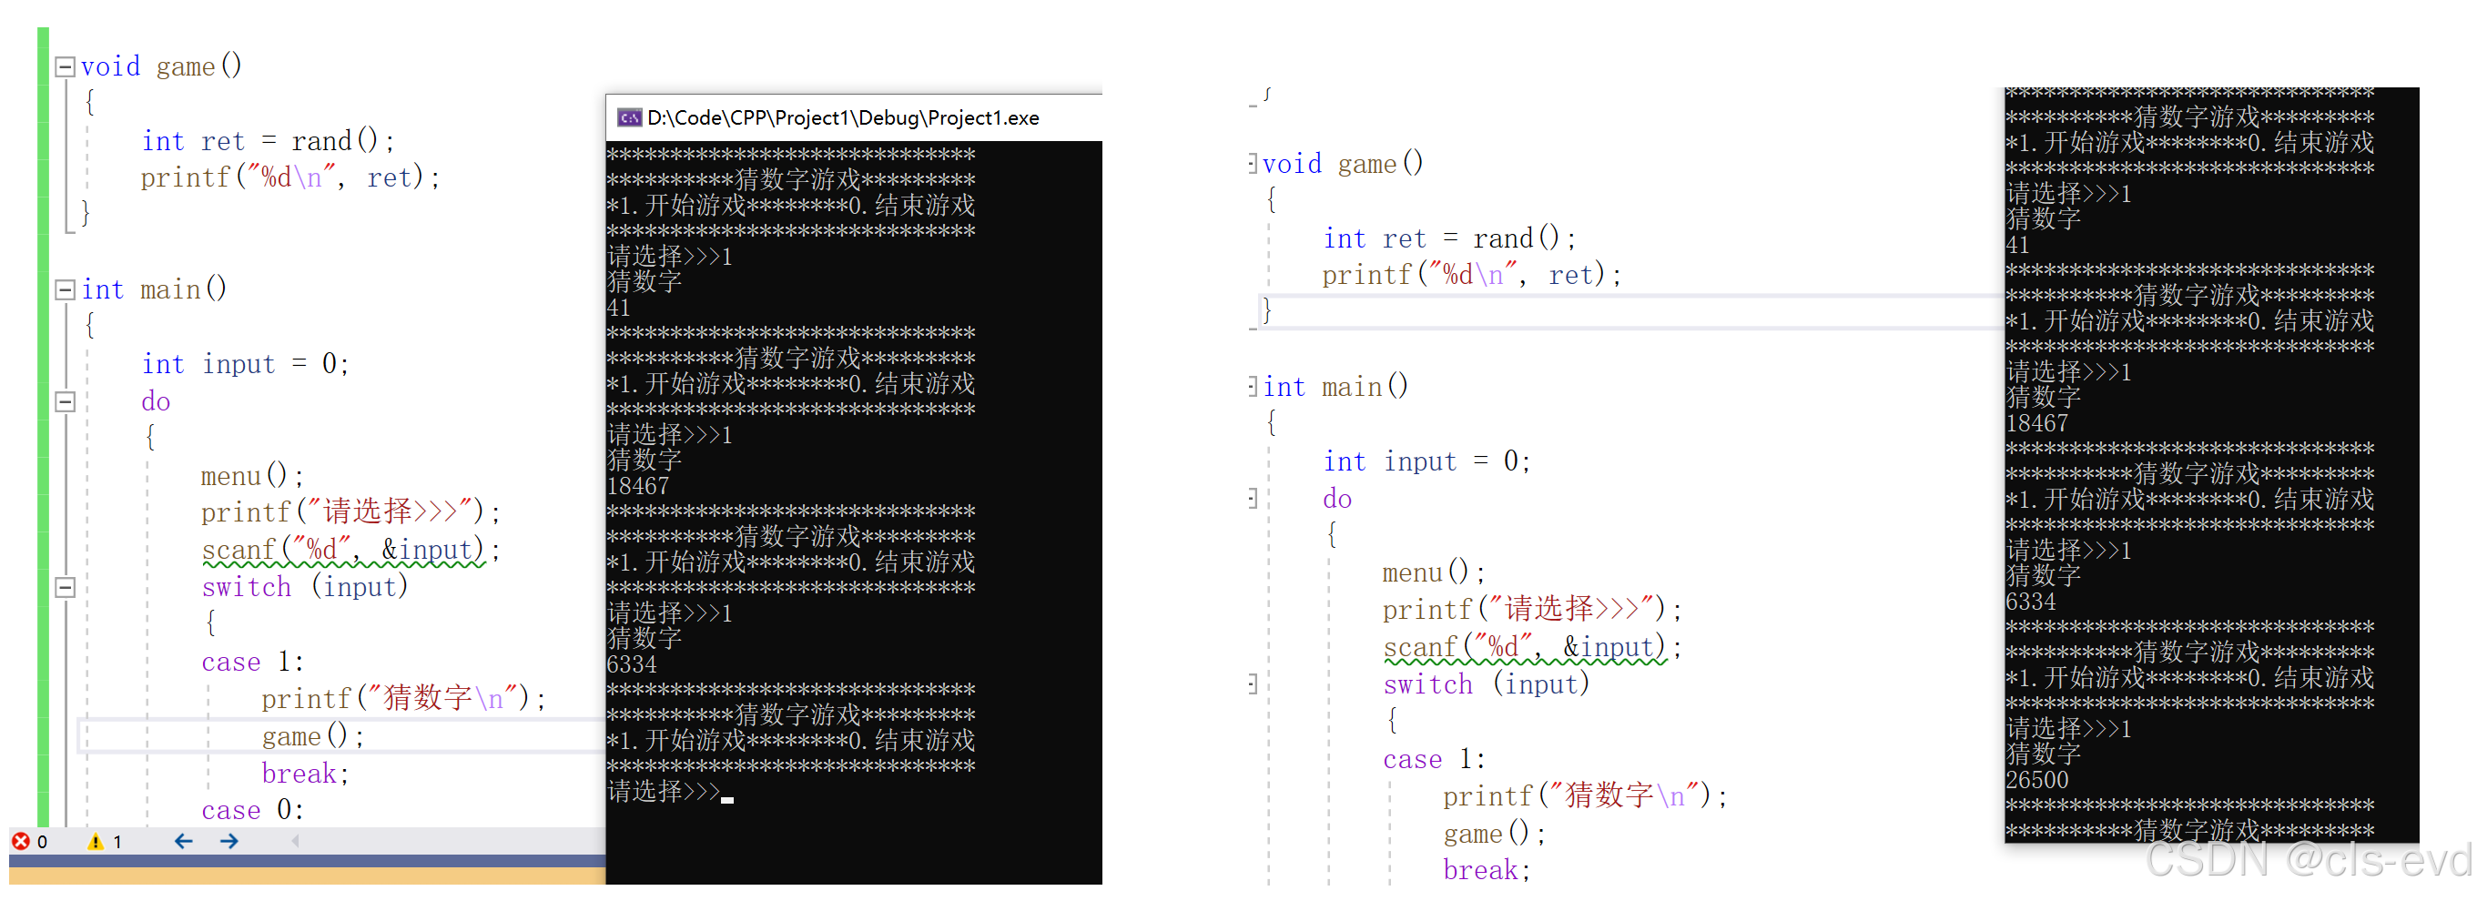Collapse the switch (input) block in left editor
This screenshot has width=2477, height=901.
click(66, 588)
